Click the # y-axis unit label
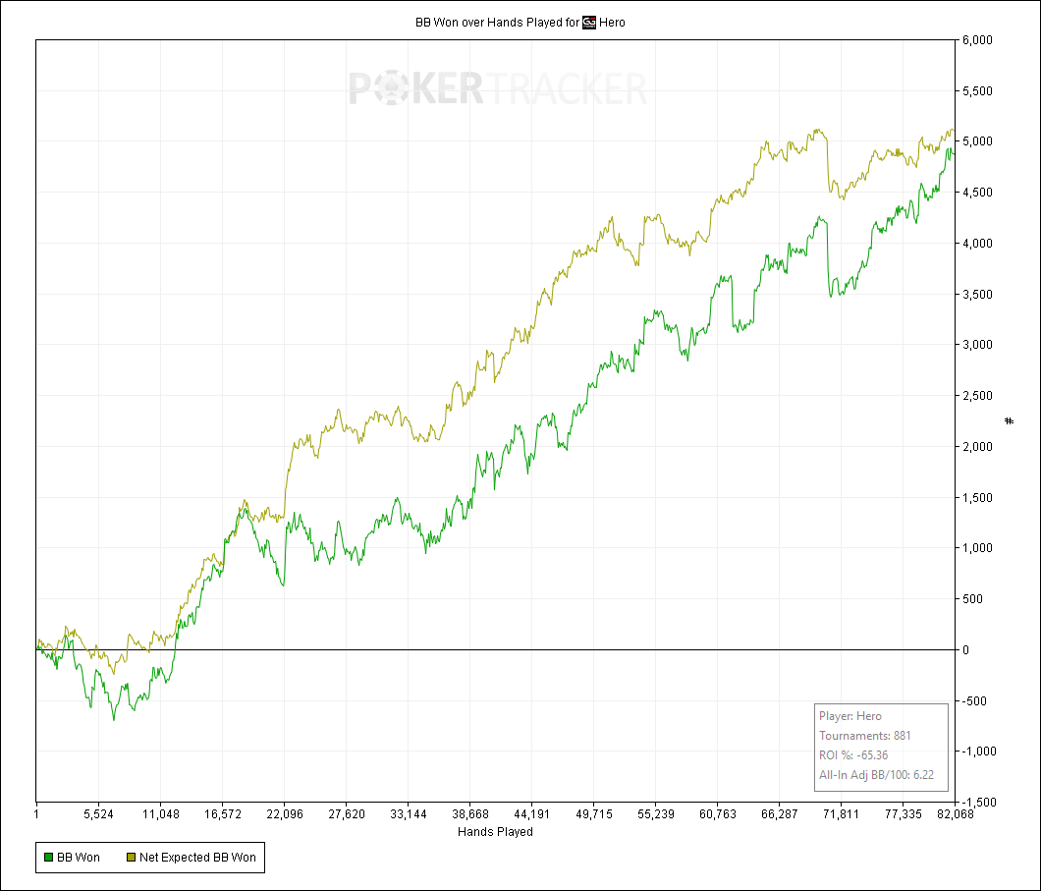 (x=1010, y=420)
